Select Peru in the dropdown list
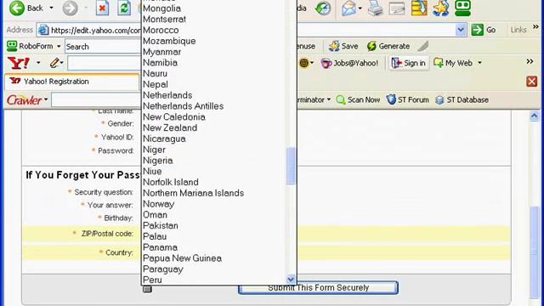The height and width of the screenshot is (306, 544). (x=152, y=280)
